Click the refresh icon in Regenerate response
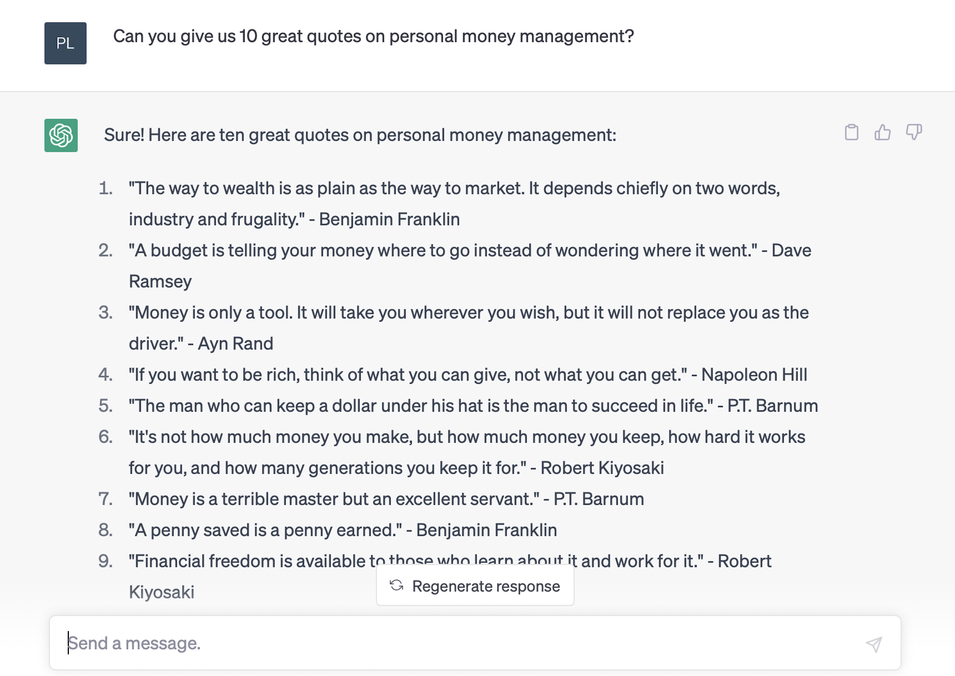Screen dimensions: 955x676 click(x=396, y=586)
